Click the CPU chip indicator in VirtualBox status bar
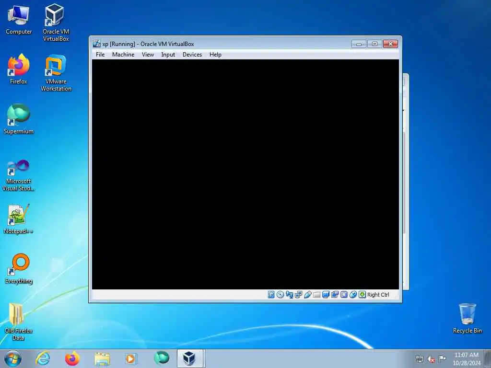 344,295
